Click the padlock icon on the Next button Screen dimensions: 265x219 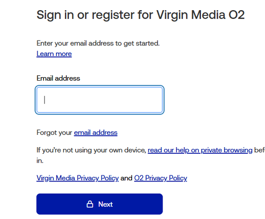90,204
